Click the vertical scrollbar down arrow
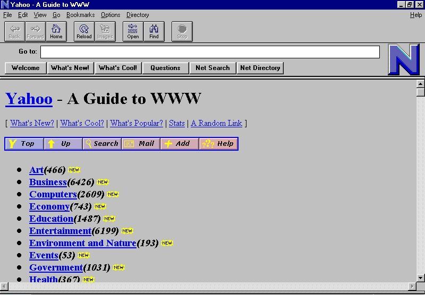The width and height of the screenshot is (425, 295). coord(420,277)
